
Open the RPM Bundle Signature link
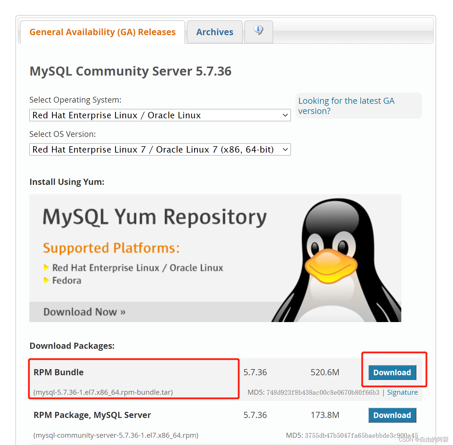402,392
